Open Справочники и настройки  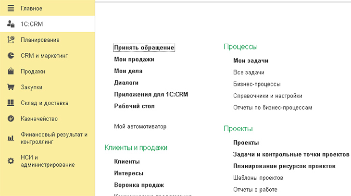pyautogui.click(x=268, y=96)
